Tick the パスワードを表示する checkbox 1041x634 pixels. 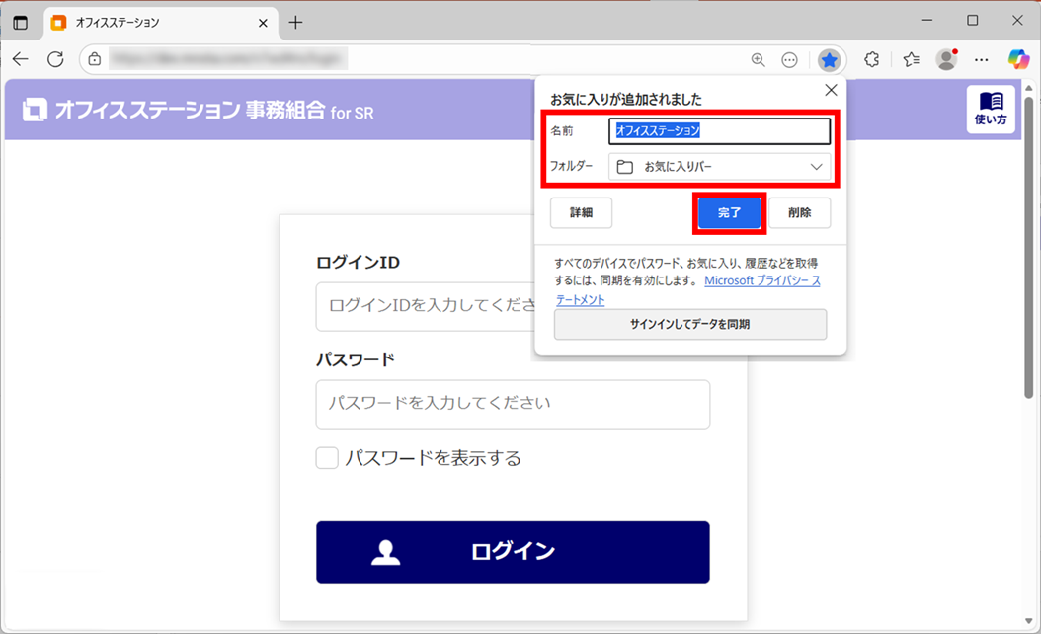(327, 458)
